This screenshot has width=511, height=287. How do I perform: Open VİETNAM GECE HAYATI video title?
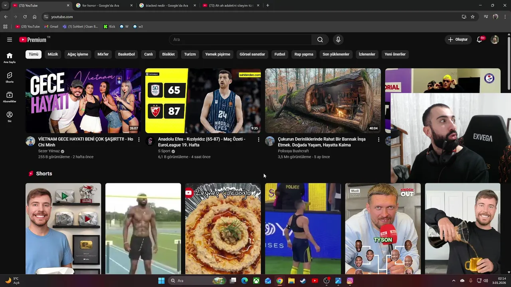pos(85,142)
